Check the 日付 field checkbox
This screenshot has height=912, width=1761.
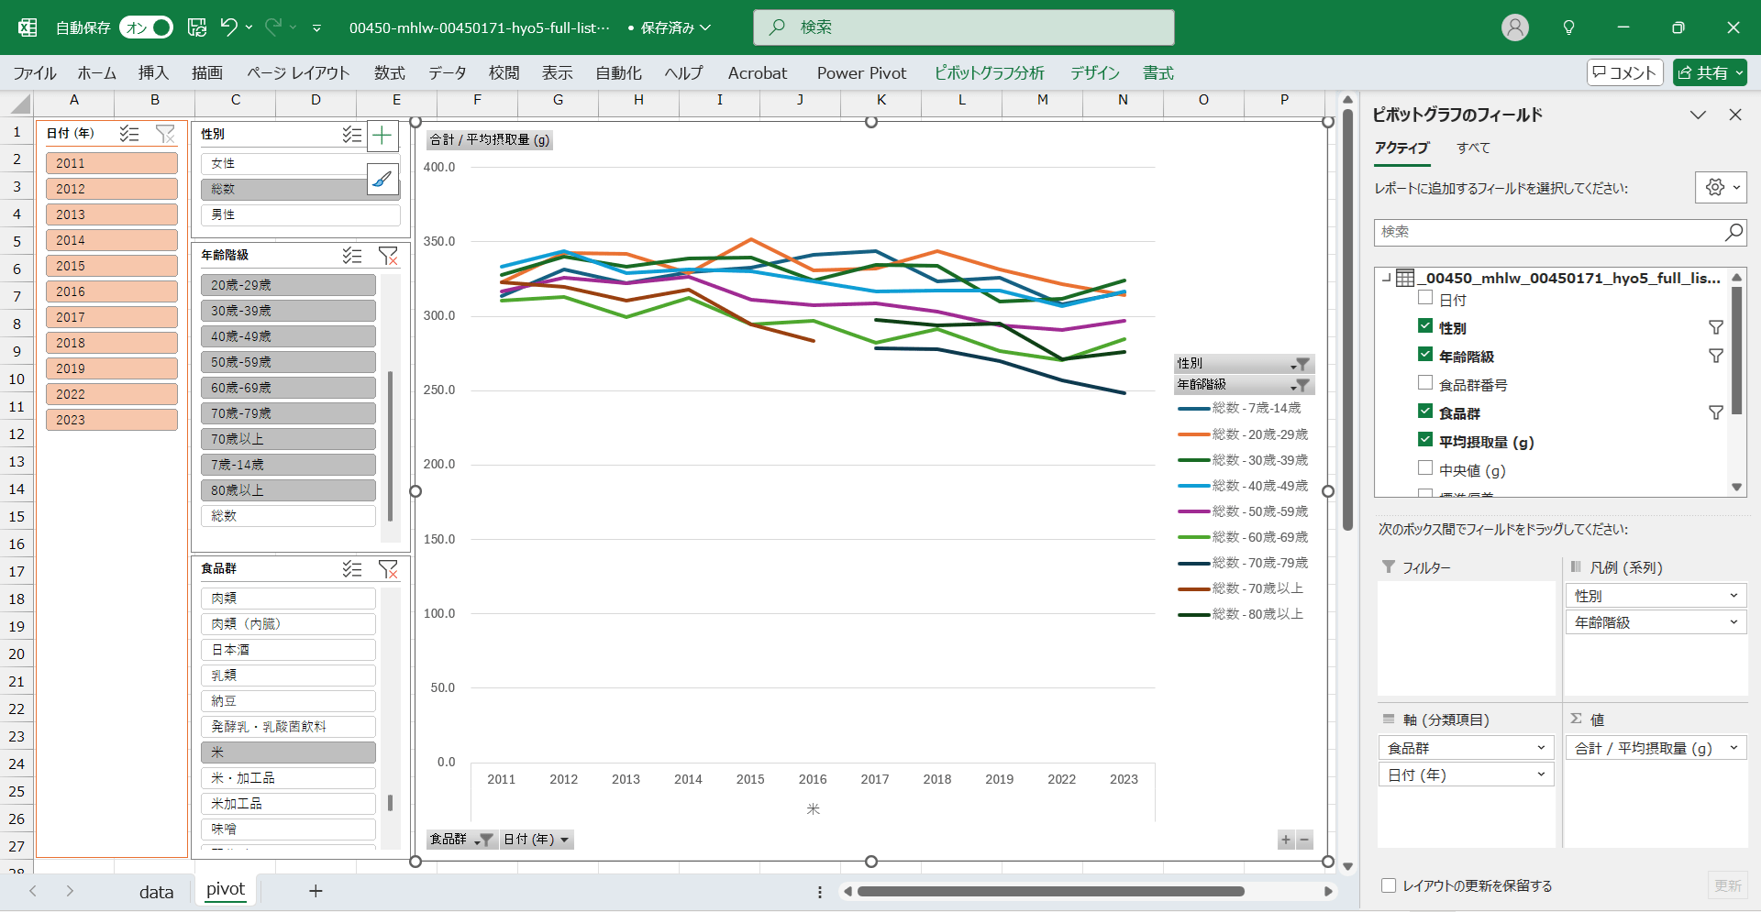1425,299
